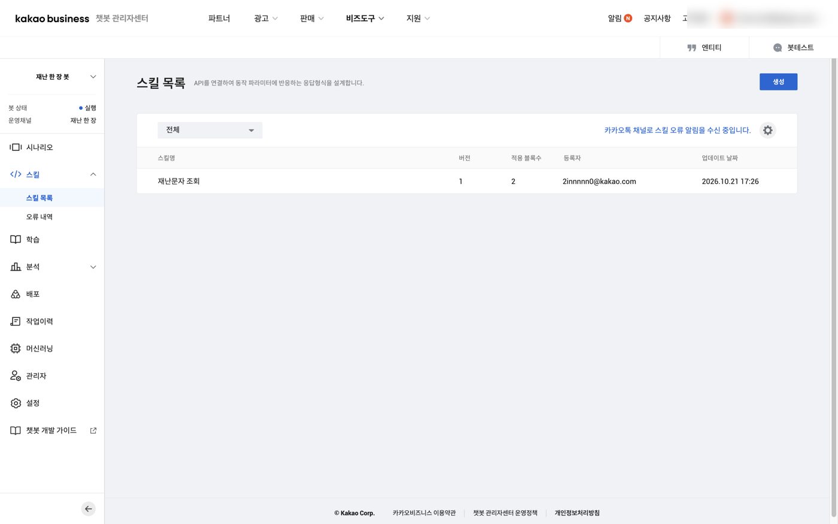Open 개인정보처리방침 footer link
This screenshot has width=838, height=524.
577,513
